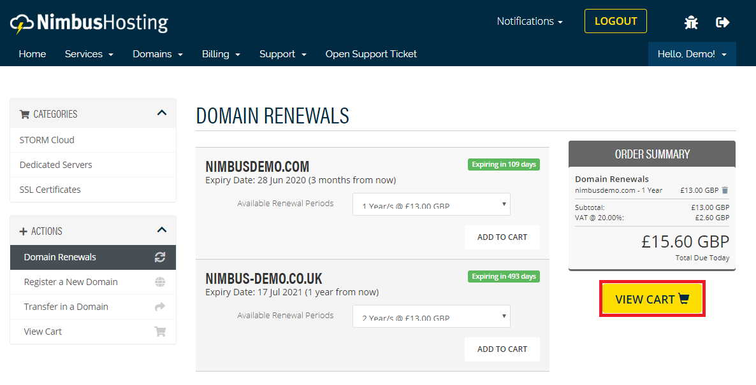Screen dimensions: 756x385
Task: Open the renewal period dropdown for NIMBUS-DEMO.CO.UK
Action: (x=432, y=316)
